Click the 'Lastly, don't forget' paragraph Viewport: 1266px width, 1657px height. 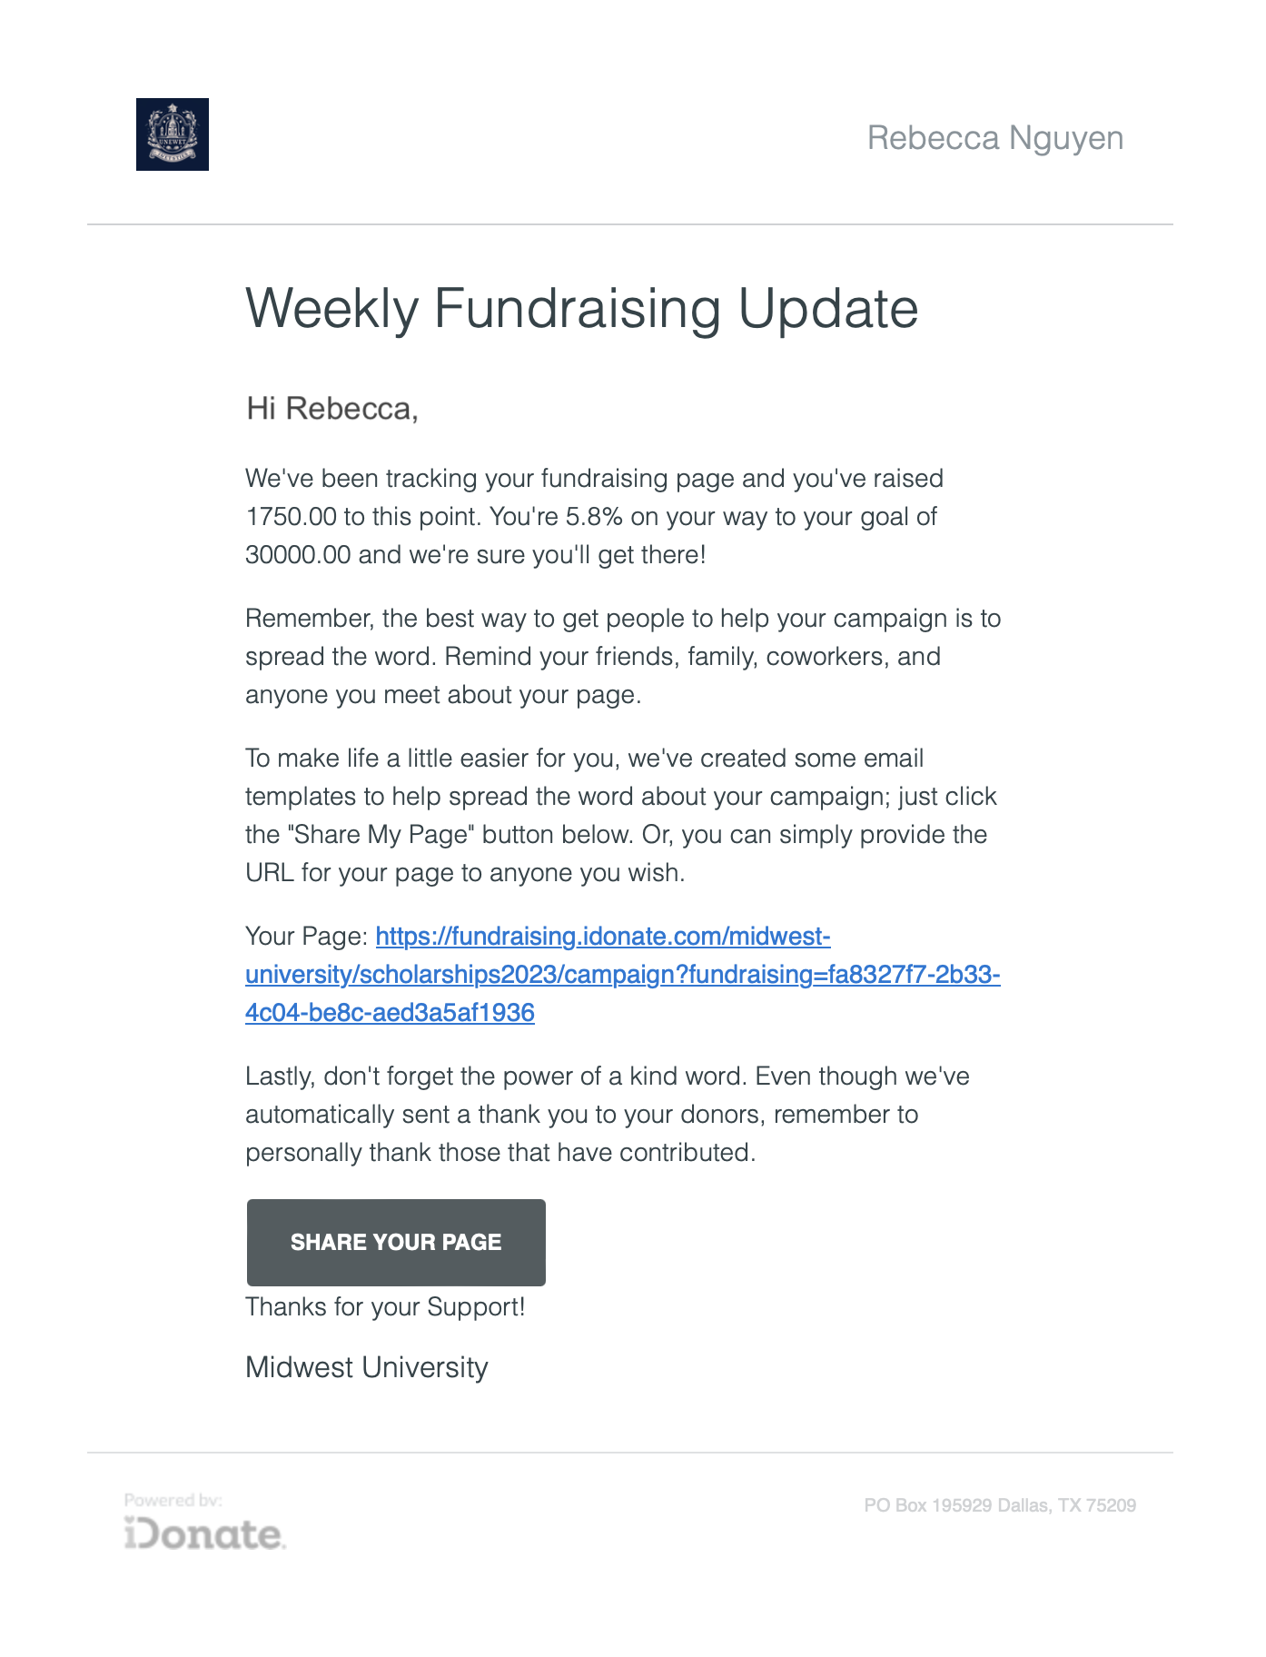click(x=608, y=1114)
